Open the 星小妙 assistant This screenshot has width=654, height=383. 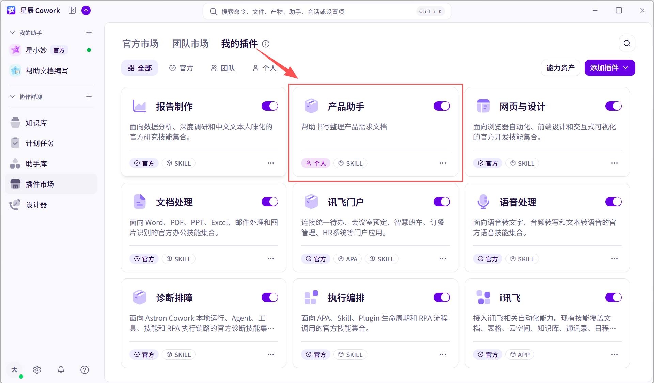(x=51, y=50)
